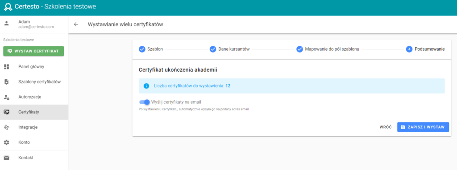Viewport: 457px width, 170px height.
Task: Open the Dane kursantów step
Action: coord(230,49)
